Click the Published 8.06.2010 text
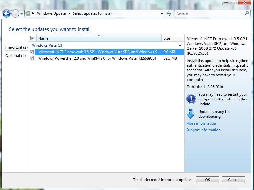Image resolution: width=254 pixels, height=190 pixels. pos(205,87)
